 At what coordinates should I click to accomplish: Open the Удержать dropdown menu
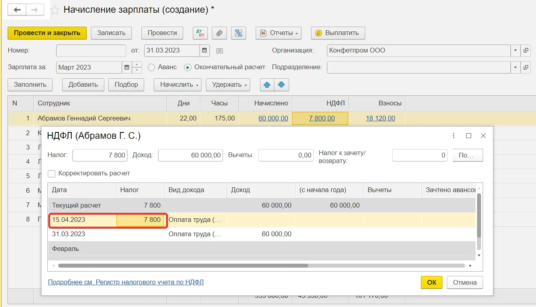click(x=228, y=85)
